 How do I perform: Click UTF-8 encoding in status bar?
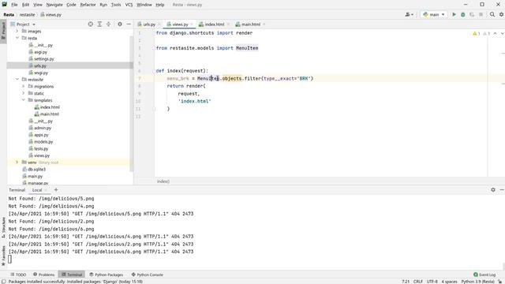(x=432, y=282)
